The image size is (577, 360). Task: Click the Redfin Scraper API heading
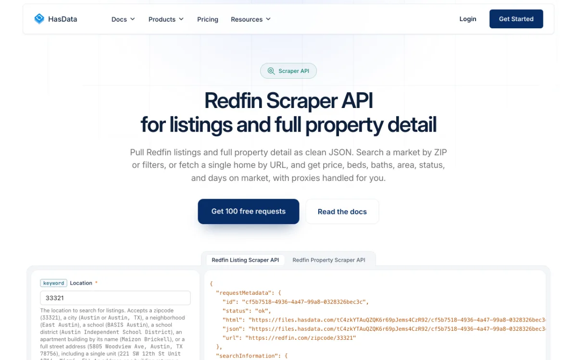pos(288,112)
